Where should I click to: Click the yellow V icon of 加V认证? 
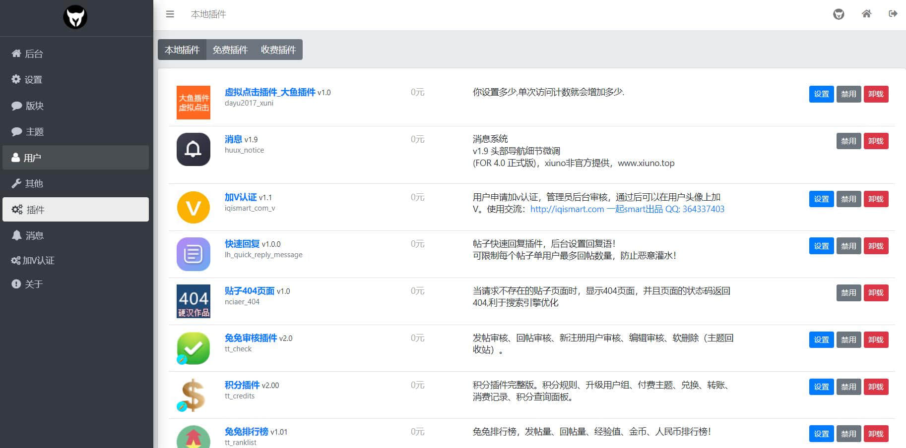[193, 207]
